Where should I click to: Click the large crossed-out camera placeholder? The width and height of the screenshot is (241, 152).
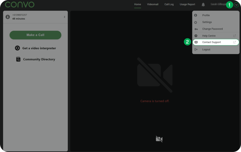tap(155, 75)
